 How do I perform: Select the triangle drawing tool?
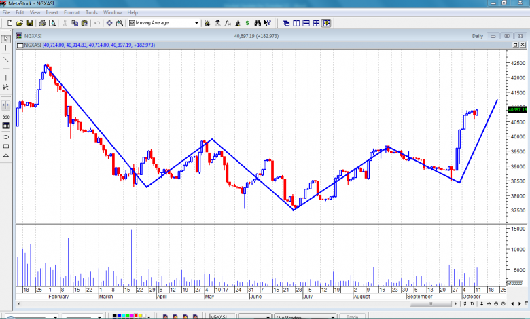(5, 155)
